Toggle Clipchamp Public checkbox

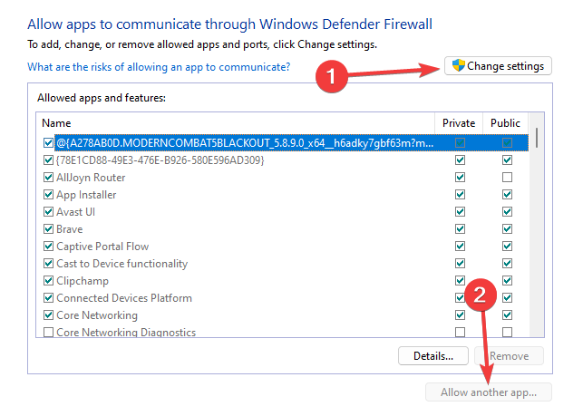click(x=507, y=281)
